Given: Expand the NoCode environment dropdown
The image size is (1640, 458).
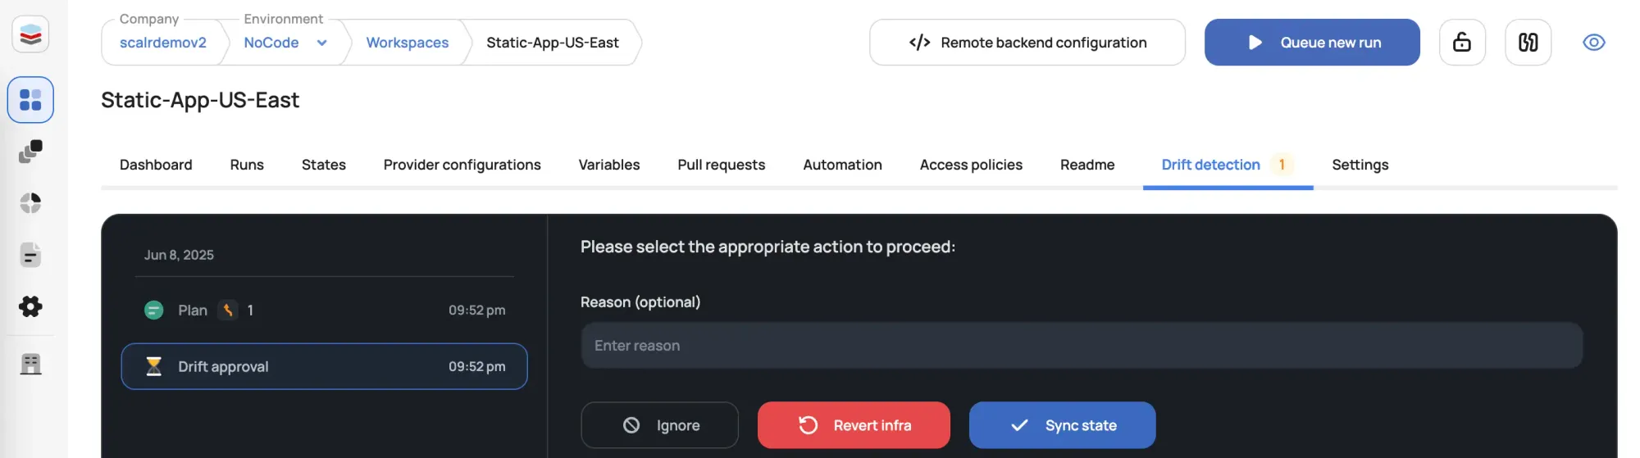Looking at the screenshot, I should (x=321, y=43).
